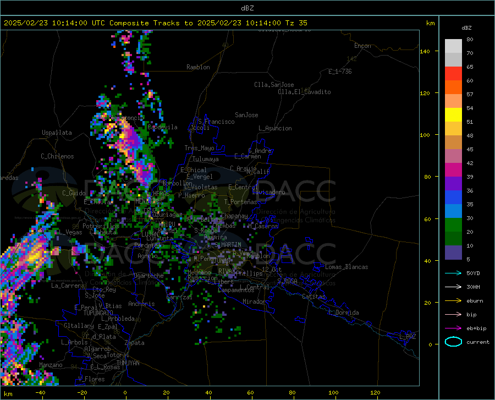Viewport: 495px width, 400px height.
Task: Click the 'TUNUYAN' map label
Action: coord(128,363)
